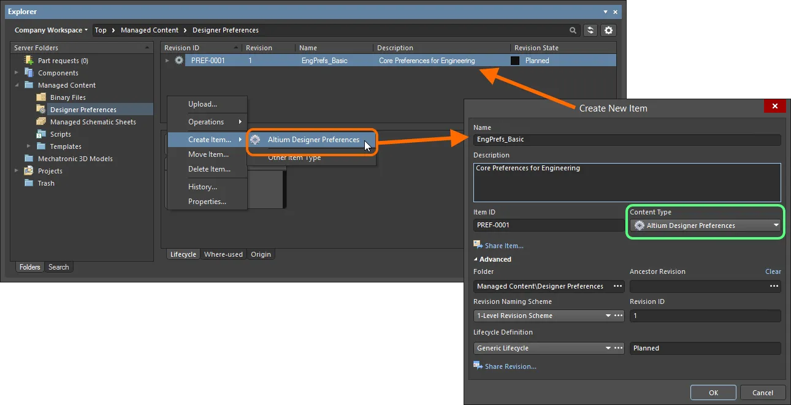Click the Mechatronic 3D Models folder icon

[29, 158]
